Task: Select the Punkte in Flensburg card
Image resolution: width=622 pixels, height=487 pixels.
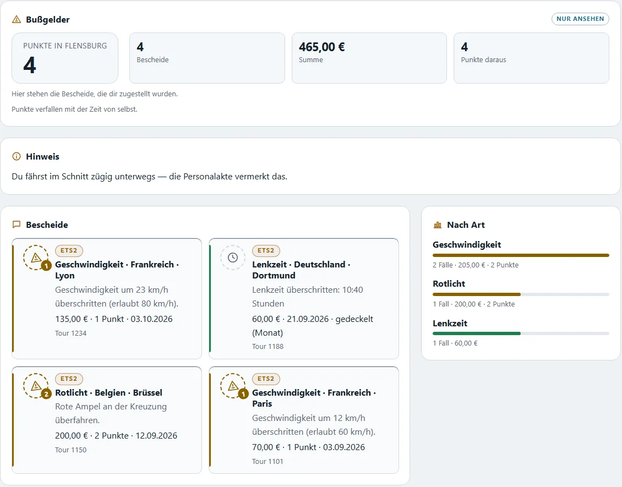Action: tap(65, 58)
